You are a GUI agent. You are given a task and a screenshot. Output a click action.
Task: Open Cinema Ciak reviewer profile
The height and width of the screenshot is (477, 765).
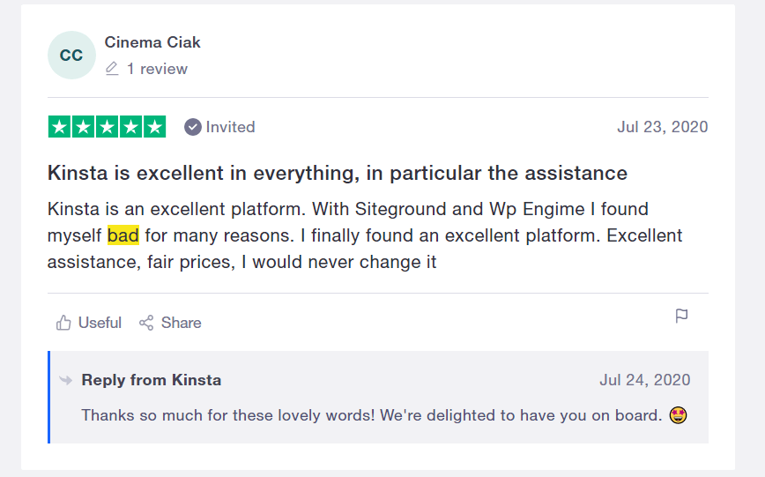click(x=152, y=42)
